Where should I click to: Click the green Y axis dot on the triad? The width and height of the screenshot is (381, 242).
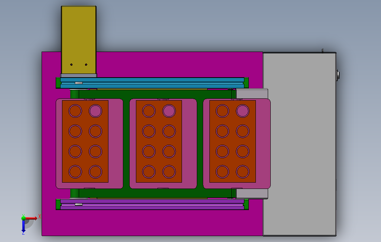tap(23, 218)
